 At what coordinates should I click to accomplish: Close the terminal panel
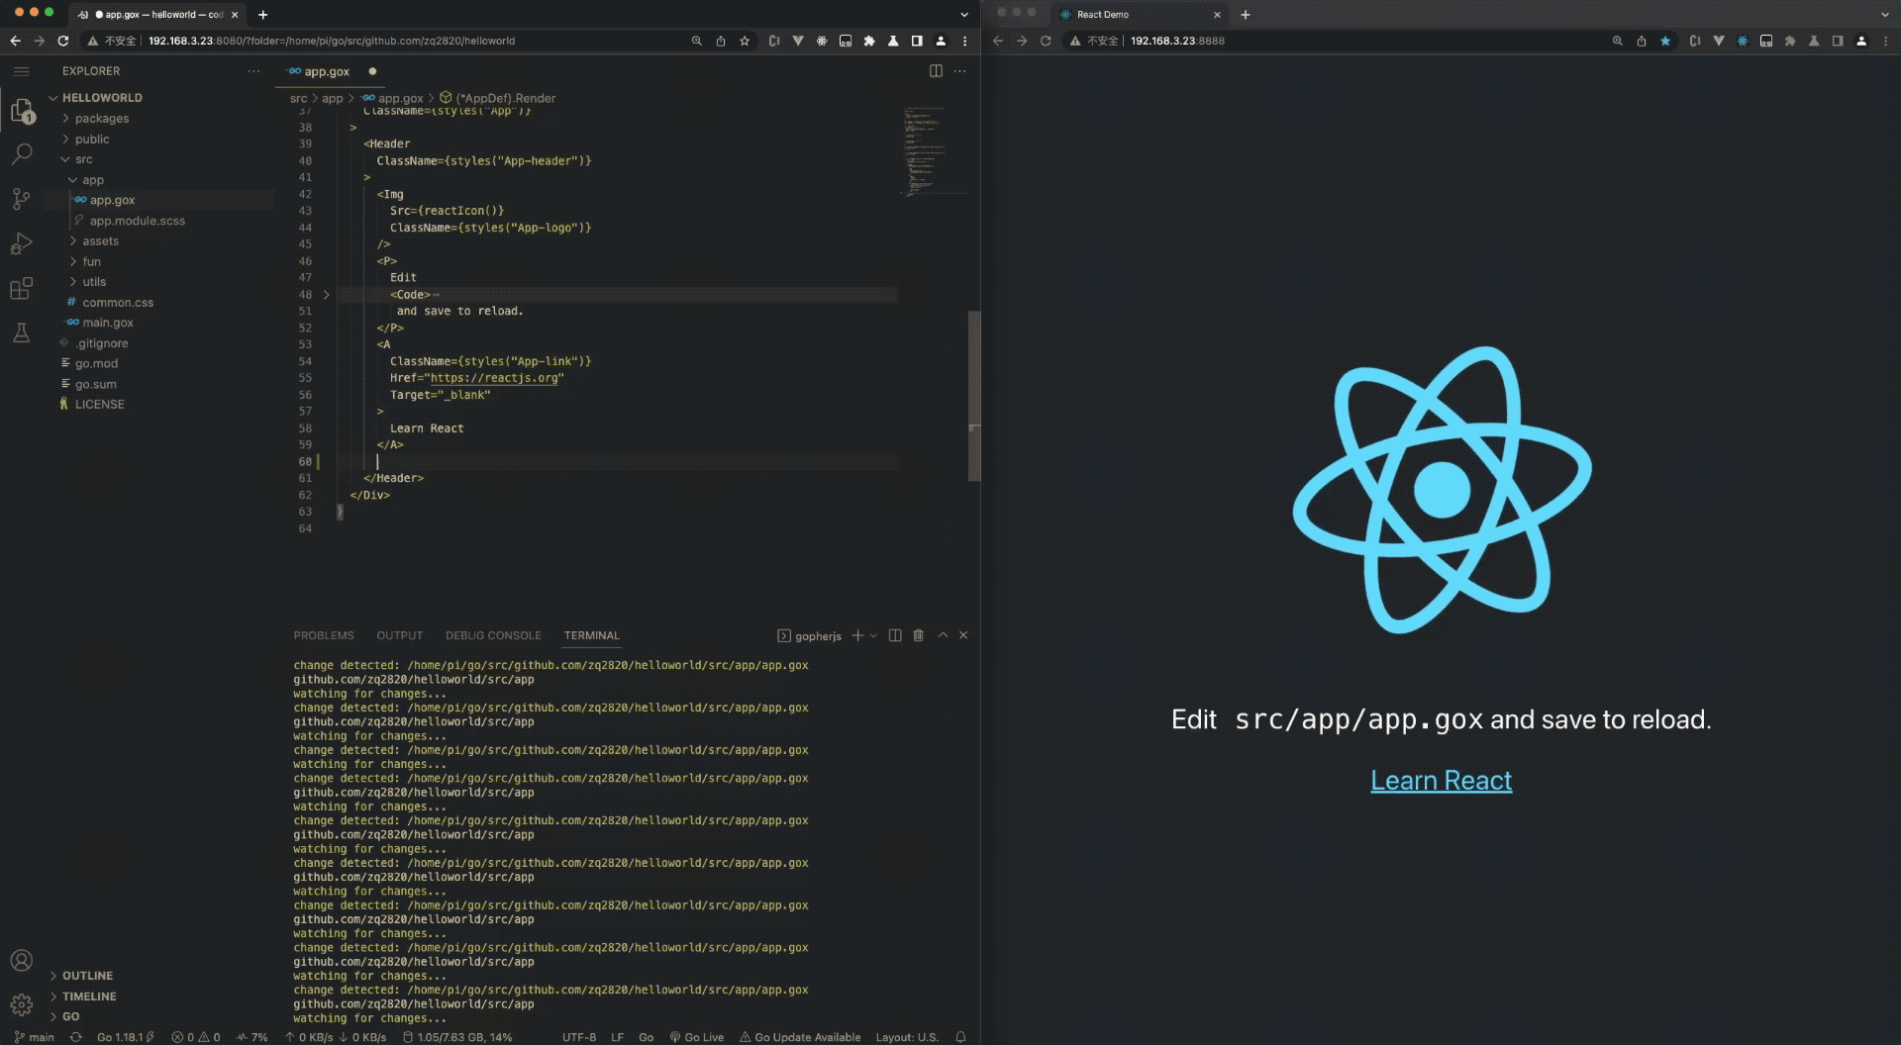pos(963,635)
